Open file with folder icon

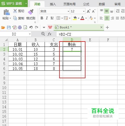3,27
